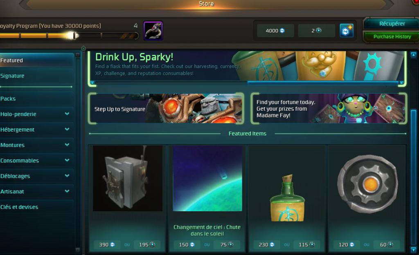This screenshot has height=255, width=419.
Task: Buy the safe for 390 NCoin
Action: (x=107, y=245)
